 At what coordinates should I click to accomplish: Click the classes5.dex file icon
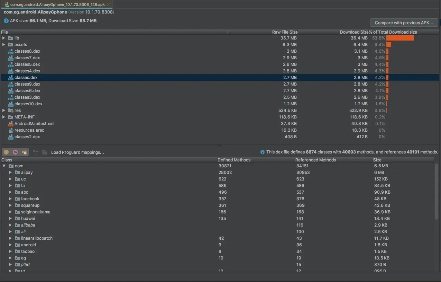[11, 64]
